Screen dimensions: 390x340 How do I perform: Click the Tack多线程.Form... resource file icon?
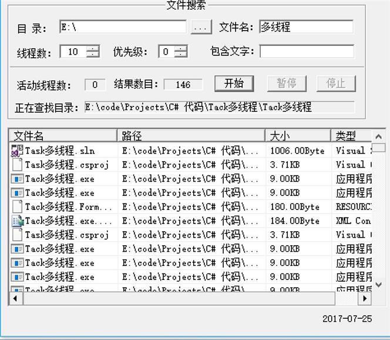17,207
